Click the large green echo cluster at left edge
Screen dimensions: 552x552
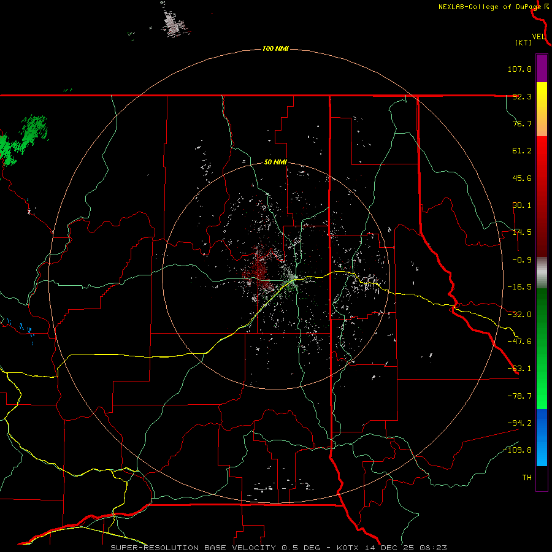pyautogui.click(x=23, y=140)
